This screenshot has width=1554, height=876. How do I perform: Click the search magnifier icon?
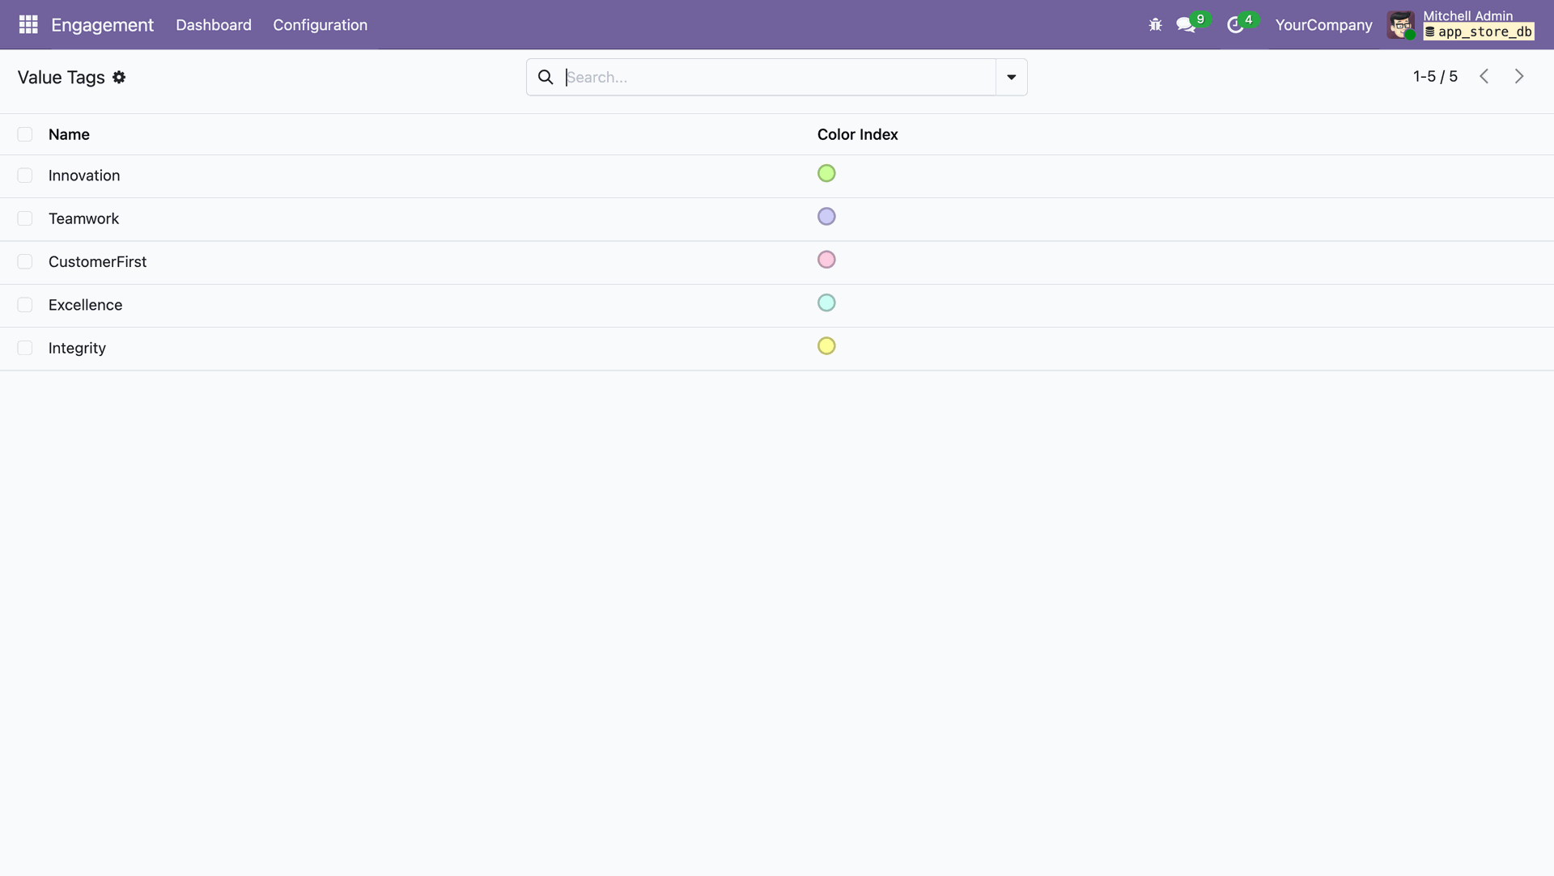tap(546, 77)
